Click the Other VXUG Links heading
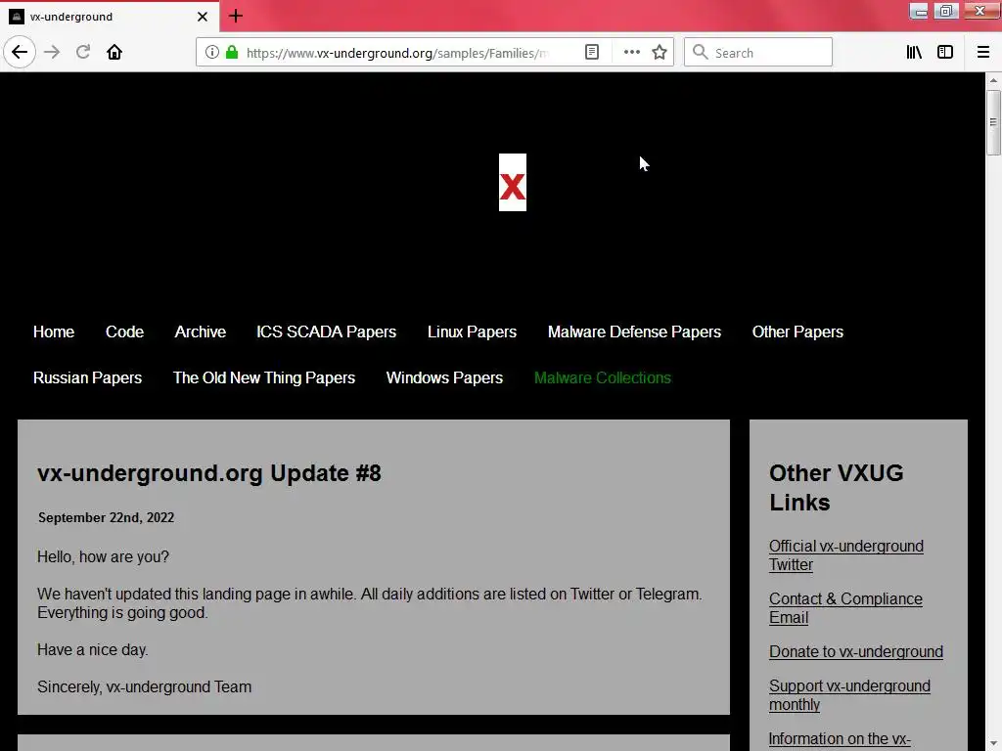Image resolution: width=1002 pixels, height=751 pixels. click(837, 488)
